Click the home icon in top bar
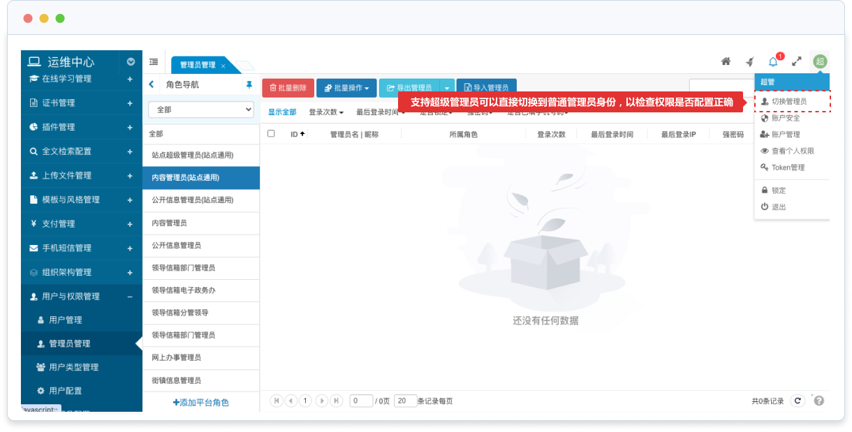Viewport: 852px width, 432px height. (726, 61)
